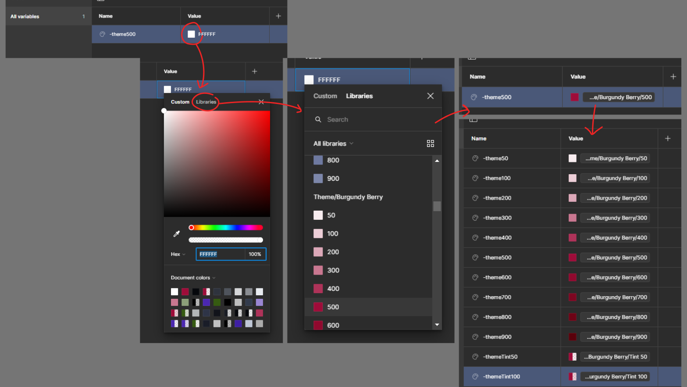Expand the Document colors dropdown
Image resolution: width=687 pixels, height=387 pixels.
tap(193, 278)
